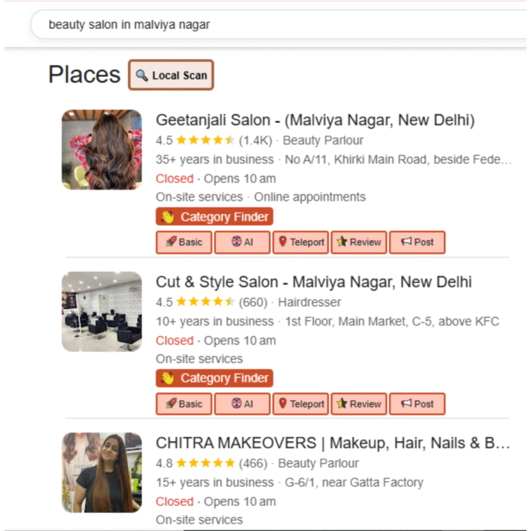Click Basic rocket button under Geetanjali Salon
This screenshot has width=531, height=531.
coord(184,242)
